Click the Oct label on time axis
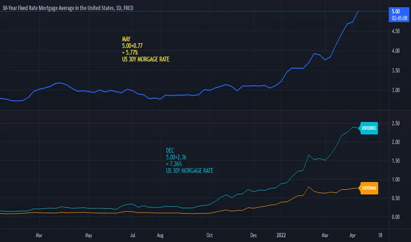 tap(209, 235)
